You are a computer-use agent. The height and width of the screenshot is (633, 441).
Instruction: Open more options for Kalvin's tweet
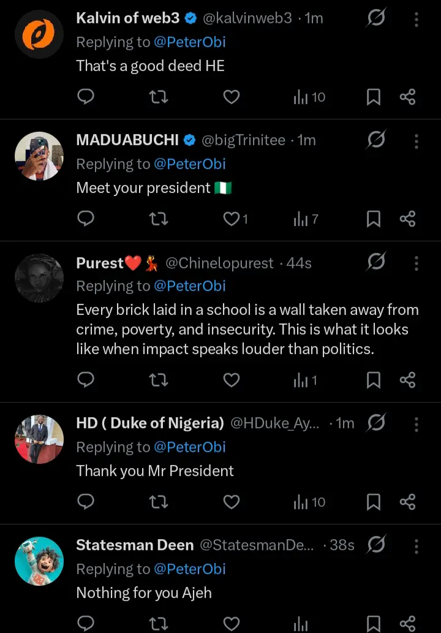pyautogui.click(x=417, y=19)
